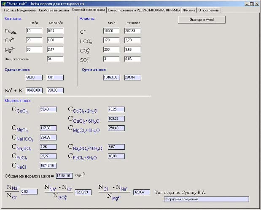
Task: Go to the Физика tab
Action: pyautogui.click(x=189, y=10)
